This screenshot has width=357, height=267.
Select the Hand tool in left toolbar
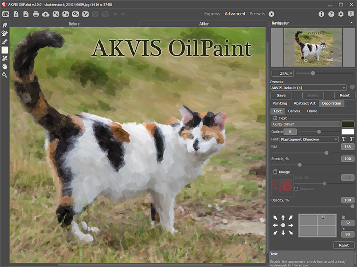(x=5, y=66)
